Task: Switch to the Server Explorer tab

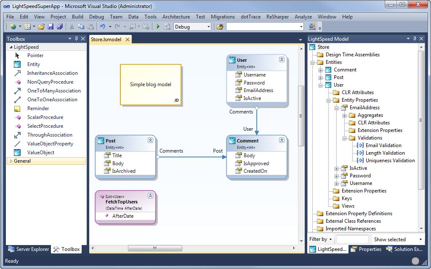Action: tap(29, 249)
